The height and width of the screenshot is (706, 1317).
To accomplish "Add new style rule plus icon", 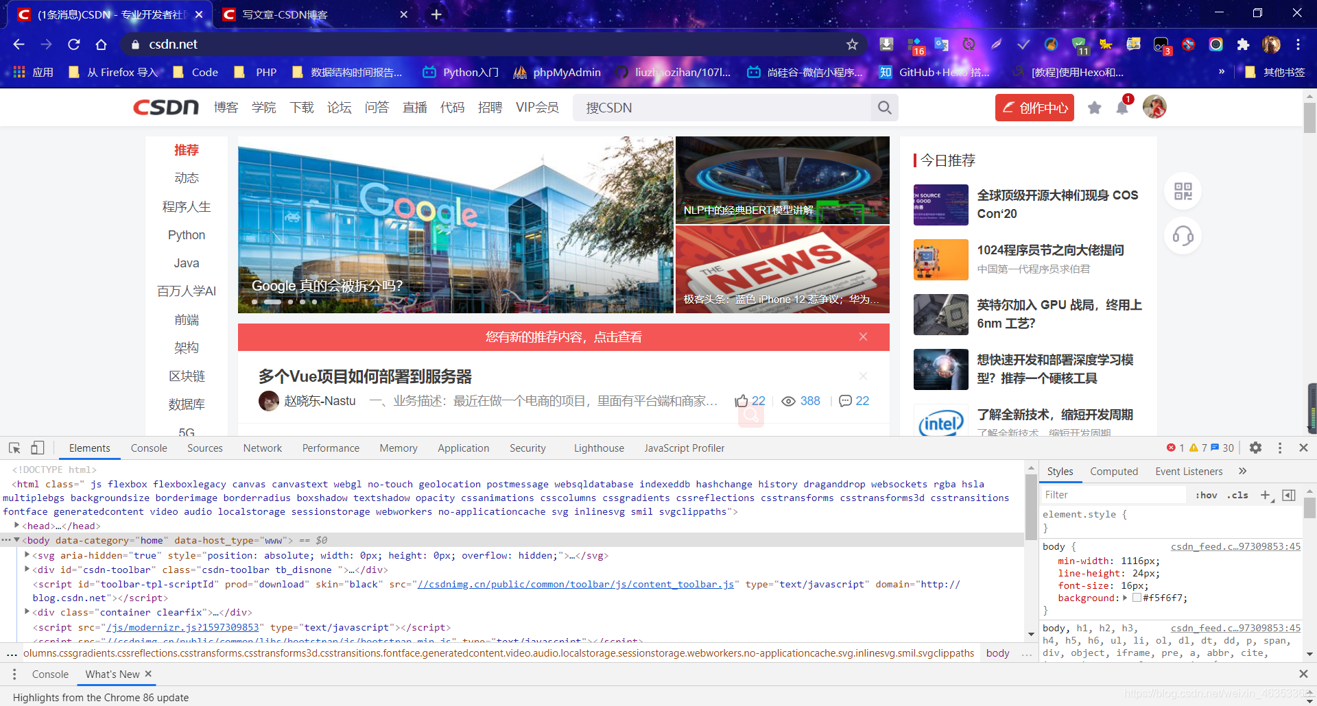I will pyautogui.click(x=1266, y=495).
